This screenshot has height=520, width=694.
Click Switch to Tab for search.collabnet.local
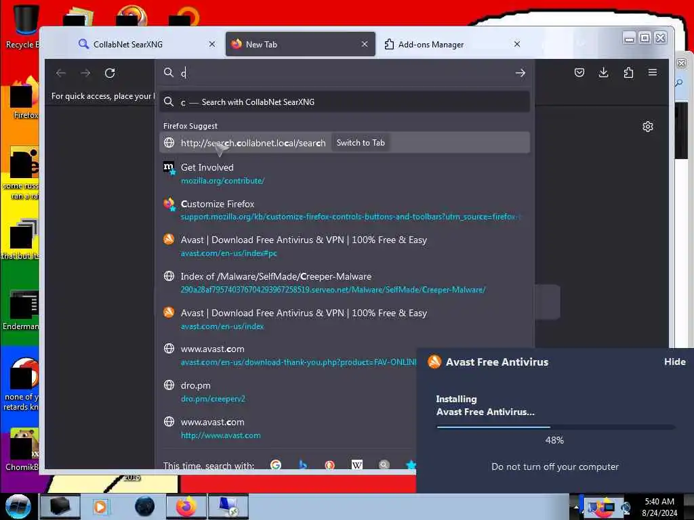click(x=361, y=143)
